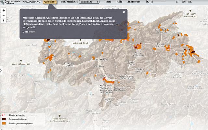Open the Baufortschritt timeline dropdown

[x=90, y=2]
